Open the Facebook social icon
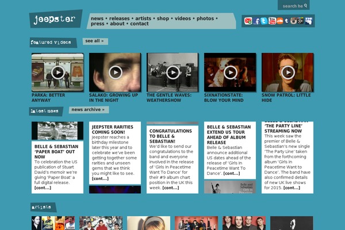345x230 pixels. click(256, 21)
